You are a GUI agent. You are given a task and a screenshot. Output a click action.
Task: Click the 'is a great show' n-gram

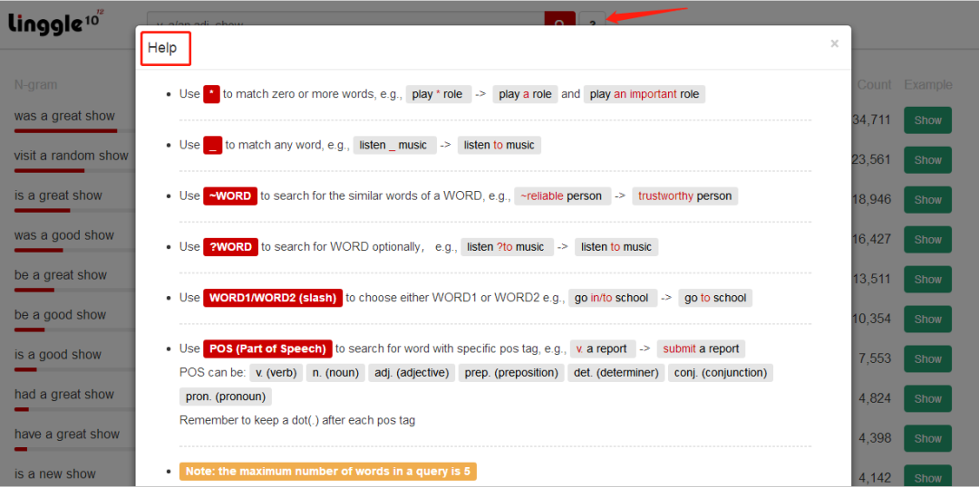coord(58,196)
